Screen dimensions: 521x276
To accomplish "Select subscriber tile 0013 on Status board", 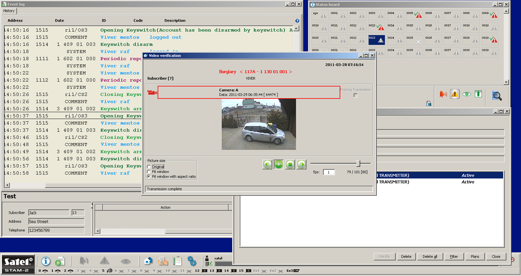I will pos(376,27).
